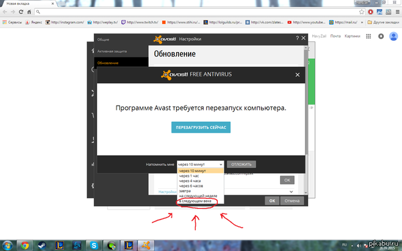Open the Google account avatar
402x251 pixels.
point(393,36)
